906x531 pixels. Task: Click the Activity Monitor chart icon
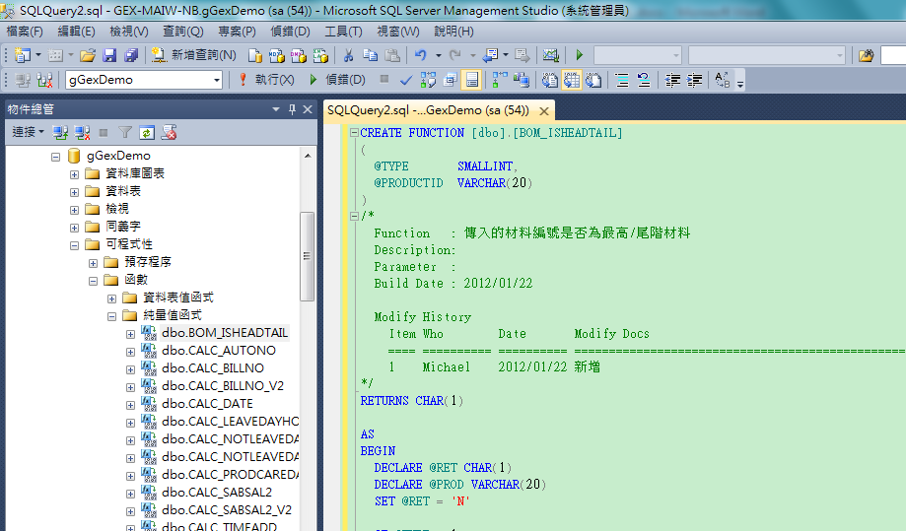tap(551, 55)
